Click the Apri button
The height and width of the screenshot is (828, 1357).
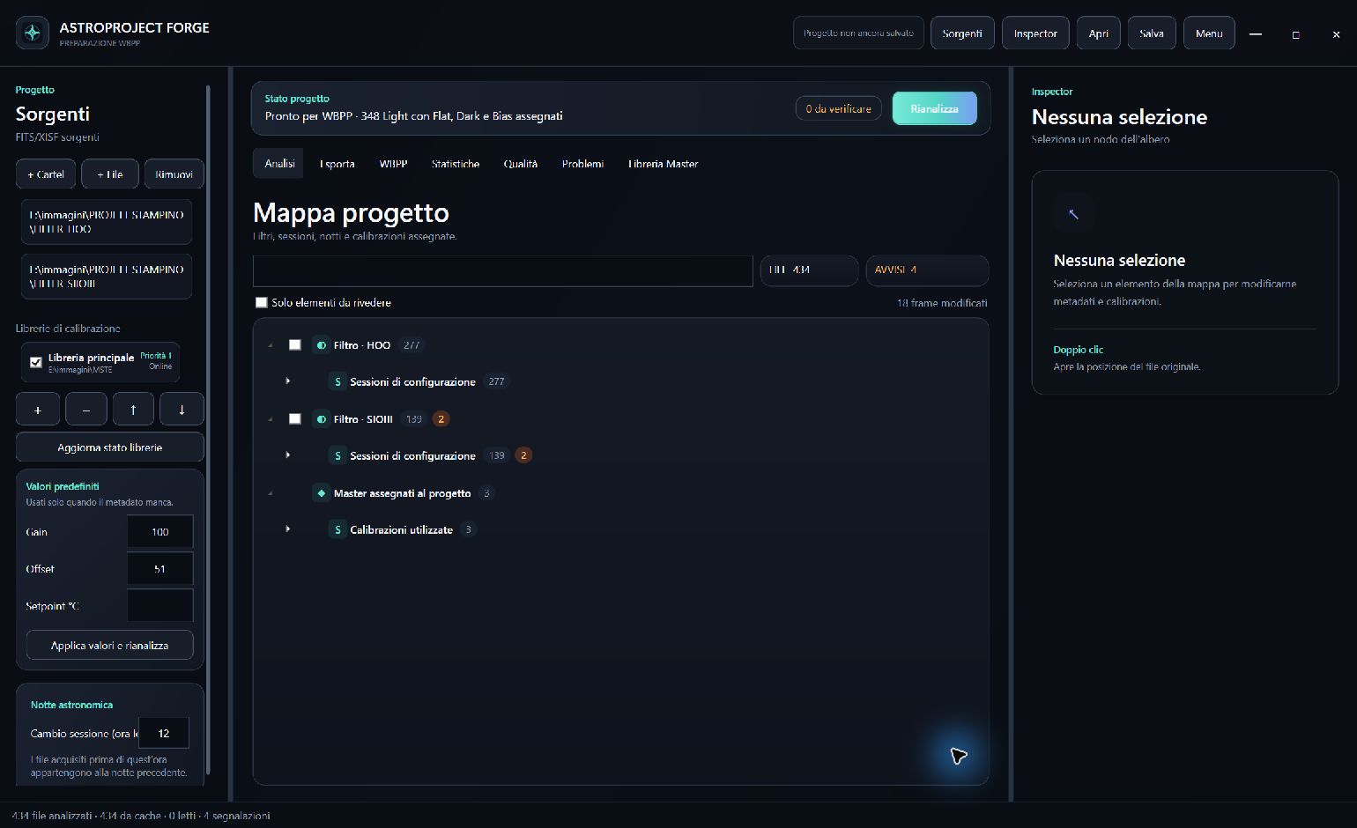coord(1099,33)
